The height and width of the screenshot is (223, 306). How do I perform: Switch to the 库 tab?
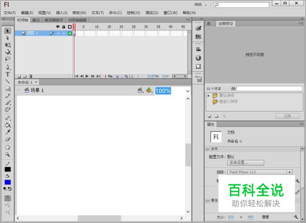pyautogui.click(x=209, y=24)
